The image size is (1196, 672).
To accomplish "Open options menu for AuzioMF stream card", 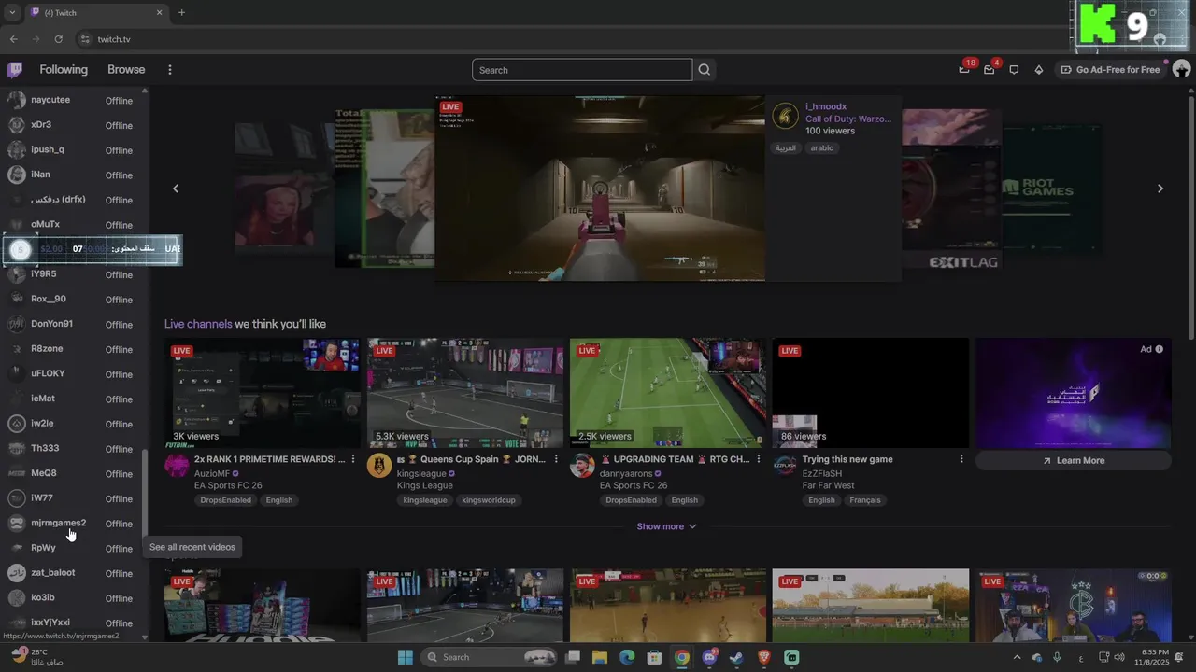I will (x=353, y=459).
